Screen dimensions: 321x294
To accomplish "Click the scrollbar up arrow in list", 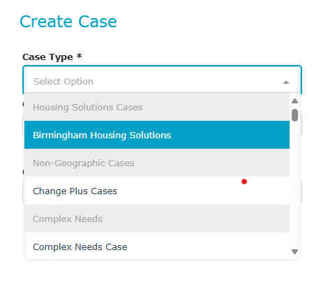I will [x=294, y=101].
